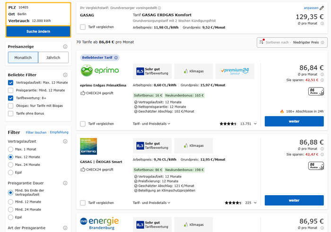
Task: Click the eprimo provider logo
Action: tap(100, 71)
